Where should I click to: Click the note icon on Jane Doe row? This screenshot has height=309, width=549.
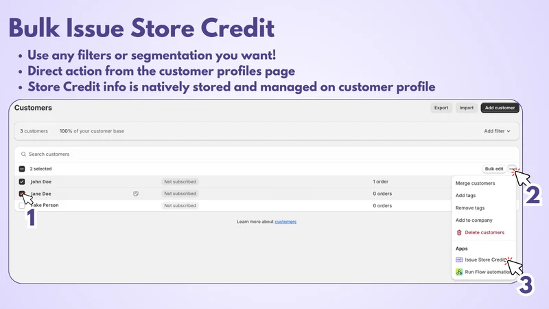136,194
